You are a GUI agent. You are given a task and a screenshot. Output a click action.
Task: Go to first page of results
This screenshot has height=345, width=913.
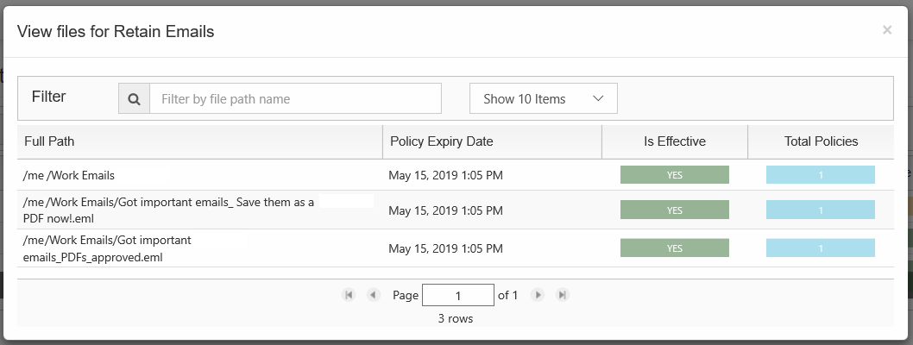tap(349, 295)
